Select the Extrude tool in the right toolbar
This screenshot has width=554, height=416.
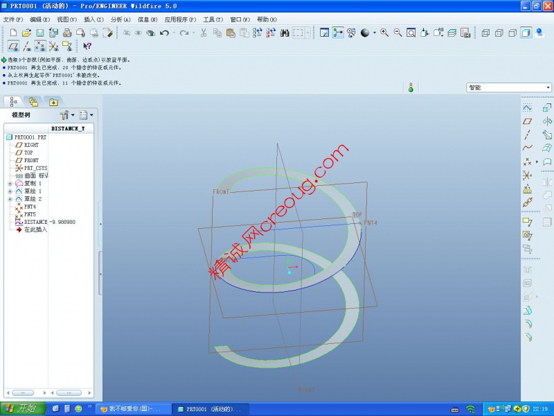[x=547, y=107]
